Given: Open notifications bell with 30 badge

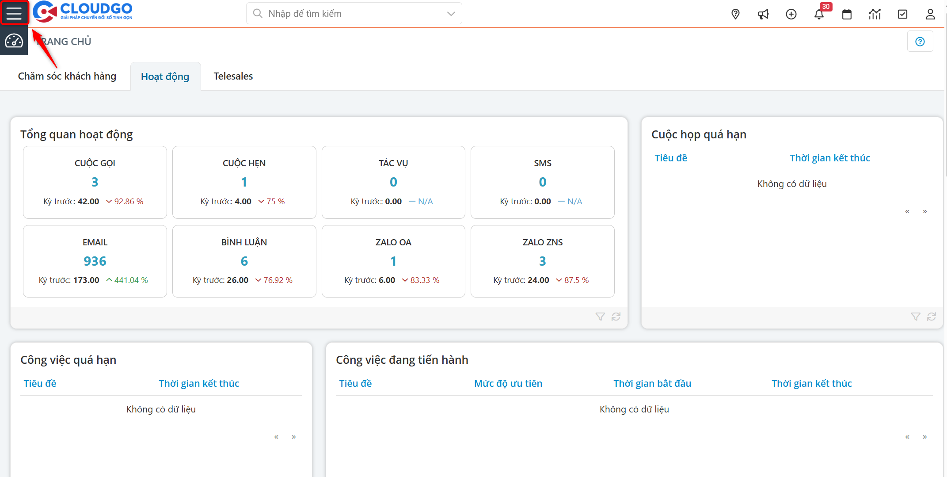Looking at the screenshot, I should [x=819, y=14].
